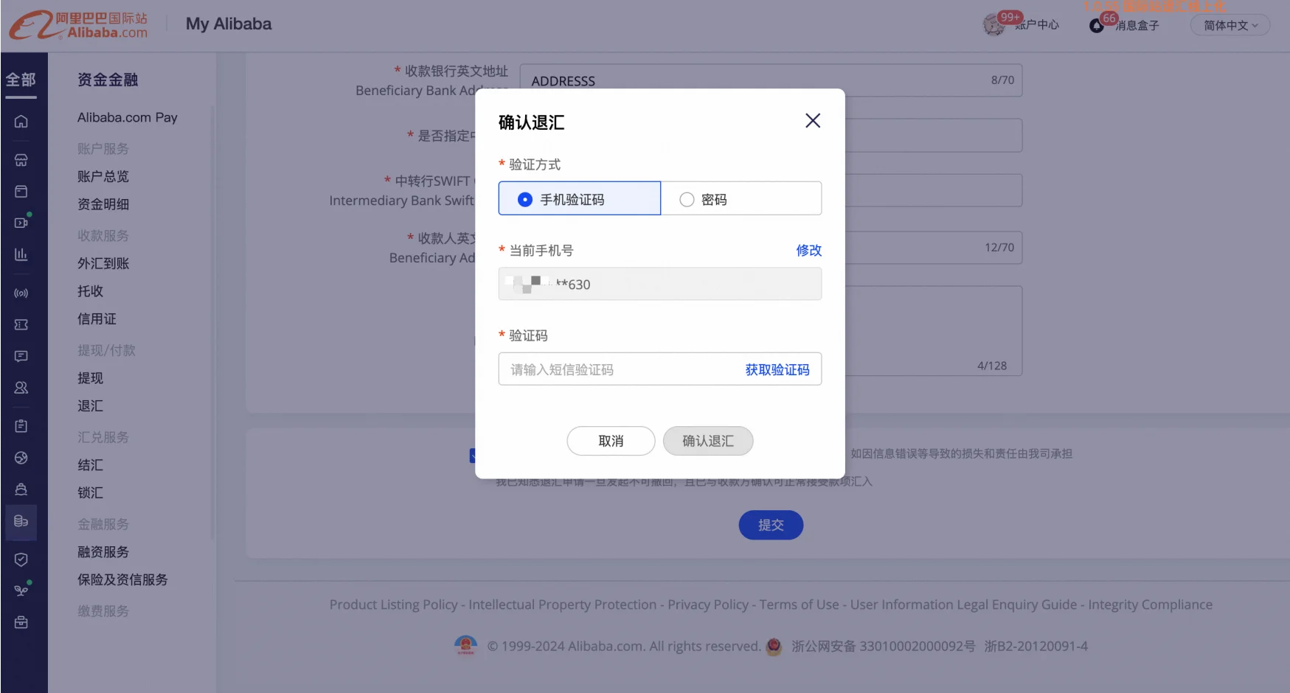The width and height of the screenshot is (1290, 693).
Task: Click the 取消 button in dialog
Action: point(611,441)
